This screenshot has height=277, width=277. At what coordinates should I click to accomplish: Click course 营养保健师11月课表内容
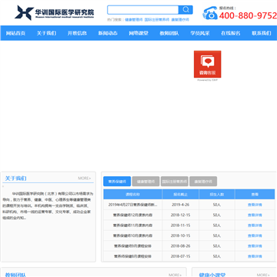click(132, 225)
